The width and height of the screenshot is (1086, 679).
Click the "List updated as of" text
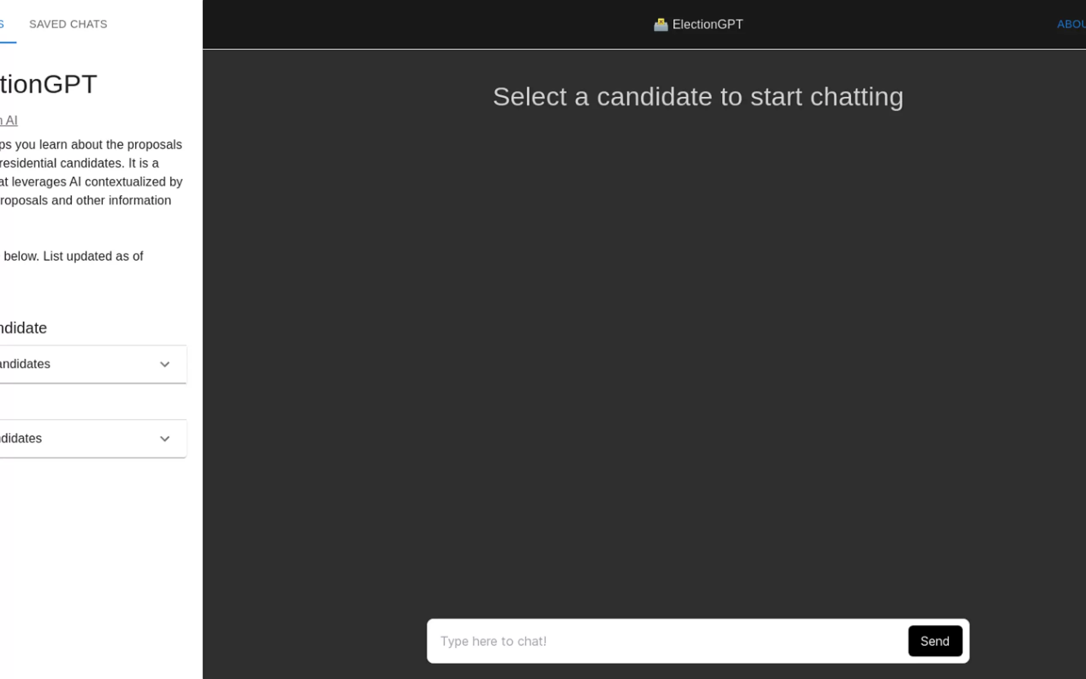[93, 256]
